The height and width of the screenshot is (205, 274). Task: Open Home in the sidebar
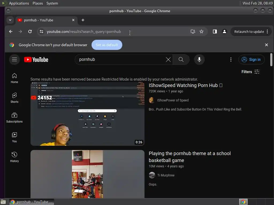[x=14, y=78]
